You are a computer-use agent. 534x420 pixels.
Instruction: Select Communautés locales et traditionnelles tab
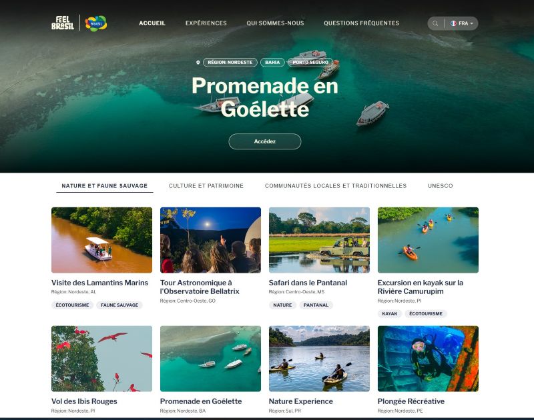[336, 186]
